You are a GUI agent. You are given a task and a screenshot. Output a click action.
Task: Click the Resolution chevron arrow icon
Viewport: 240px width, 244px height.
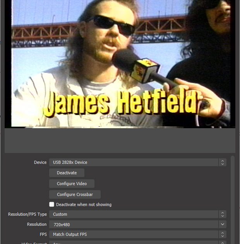point(222,224)
